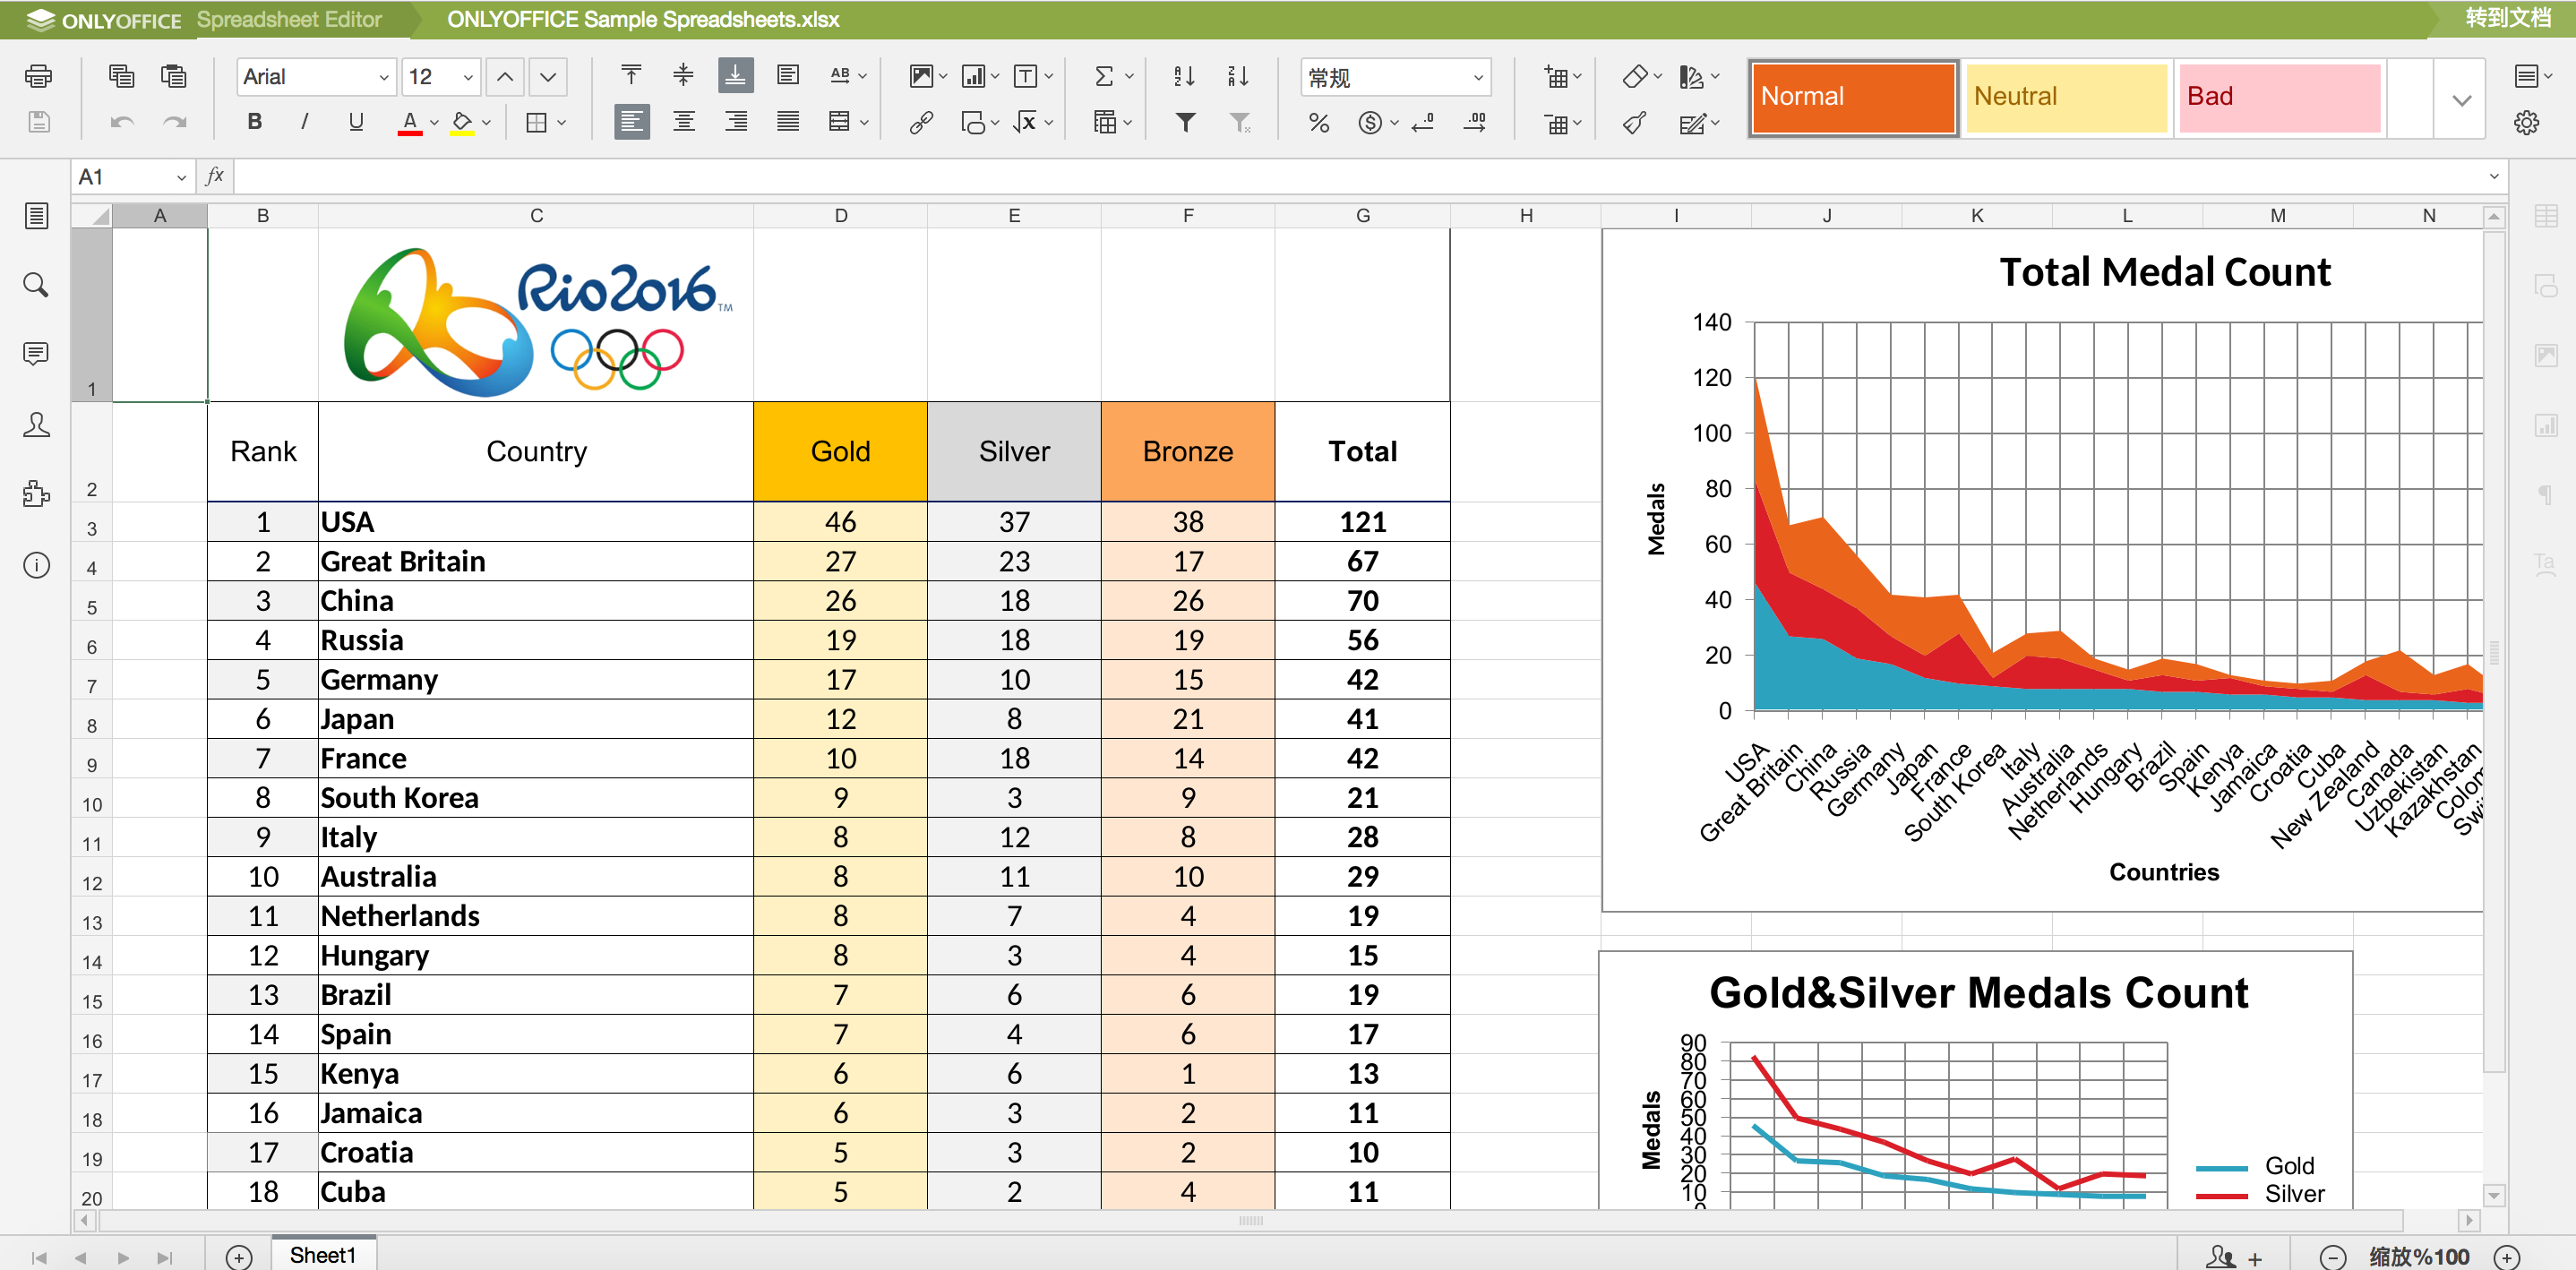
Task: Toggle underline formatting
Action: tap(355, 122)
